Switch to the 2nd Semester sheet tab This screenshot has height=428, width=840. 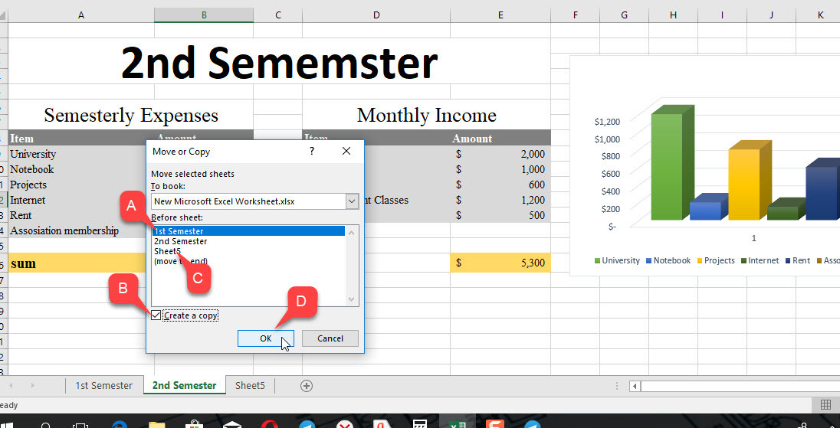[184, 385]
